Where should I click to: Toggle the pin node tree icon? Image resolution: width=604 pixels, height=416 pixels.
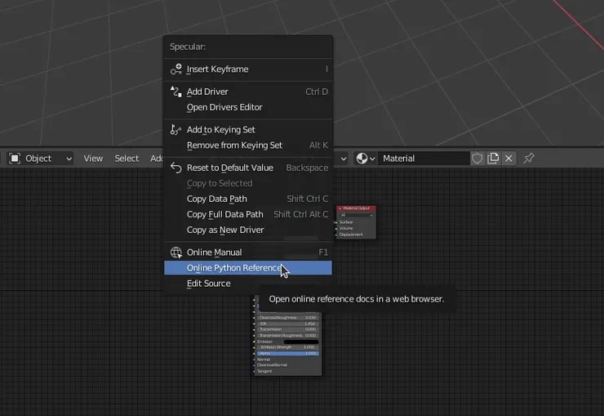point(529,159)
